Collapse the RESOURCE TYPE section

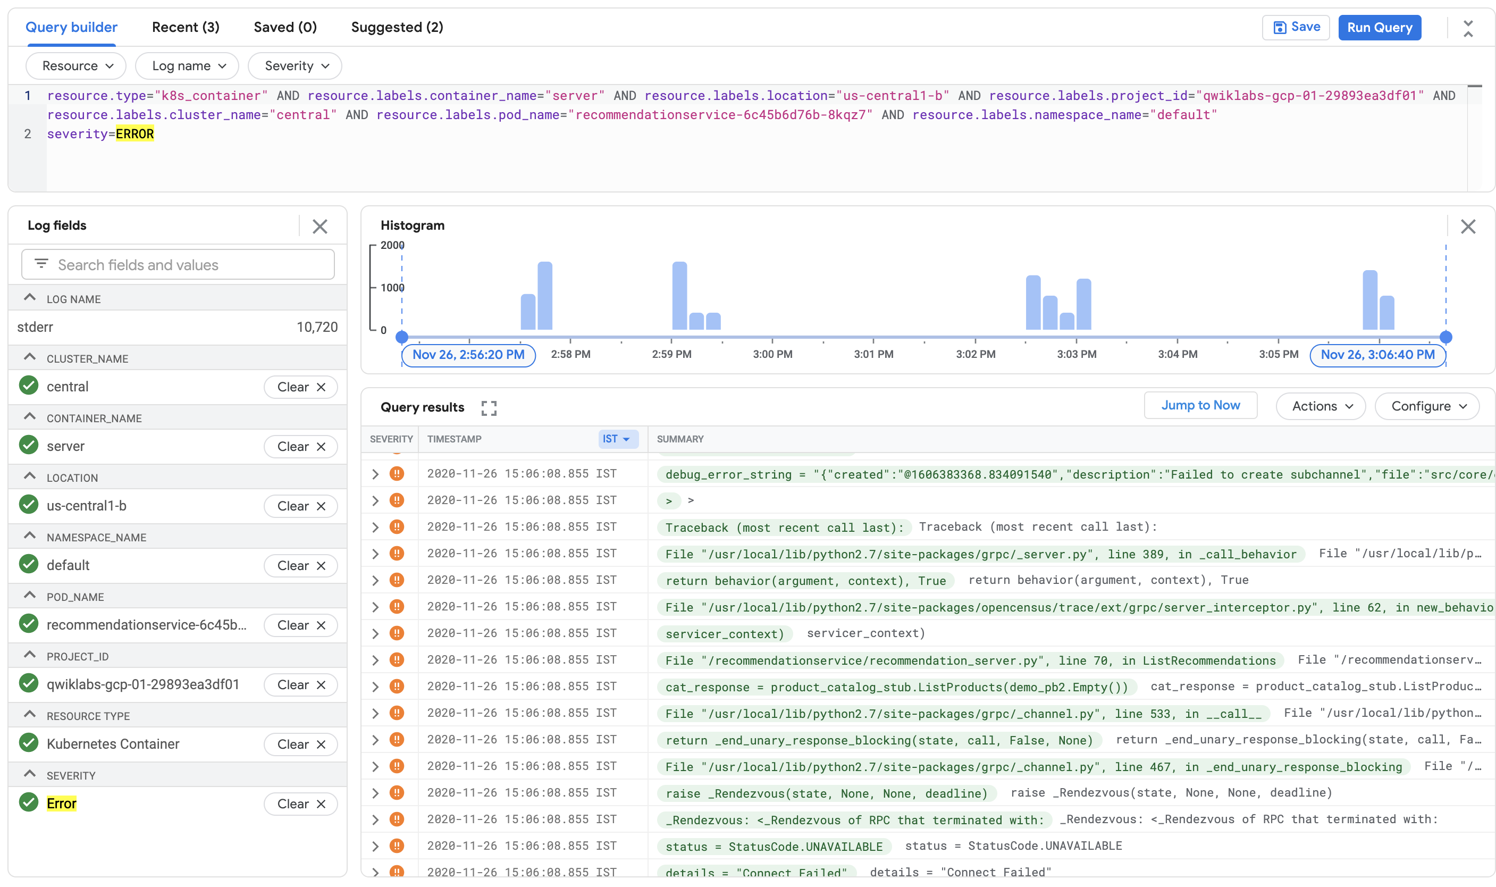(x=30, y=714)
